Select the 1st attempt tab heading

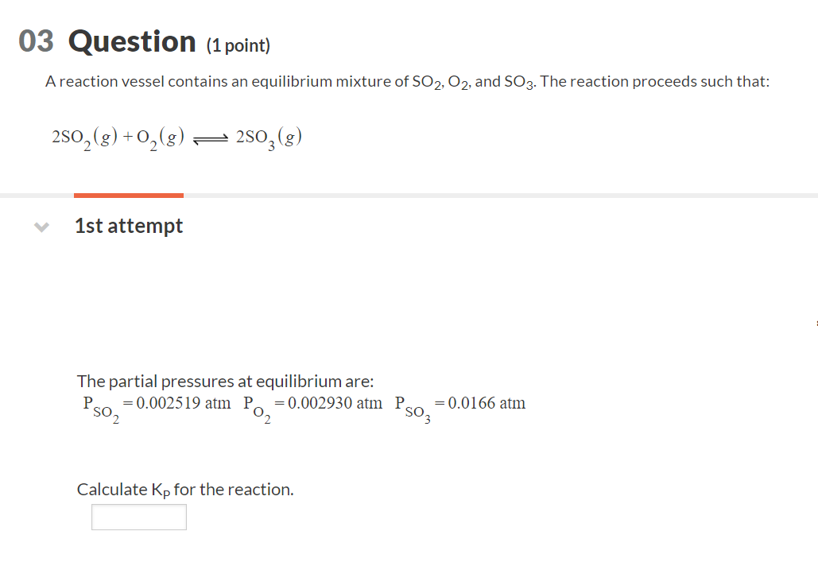[128, 226]
